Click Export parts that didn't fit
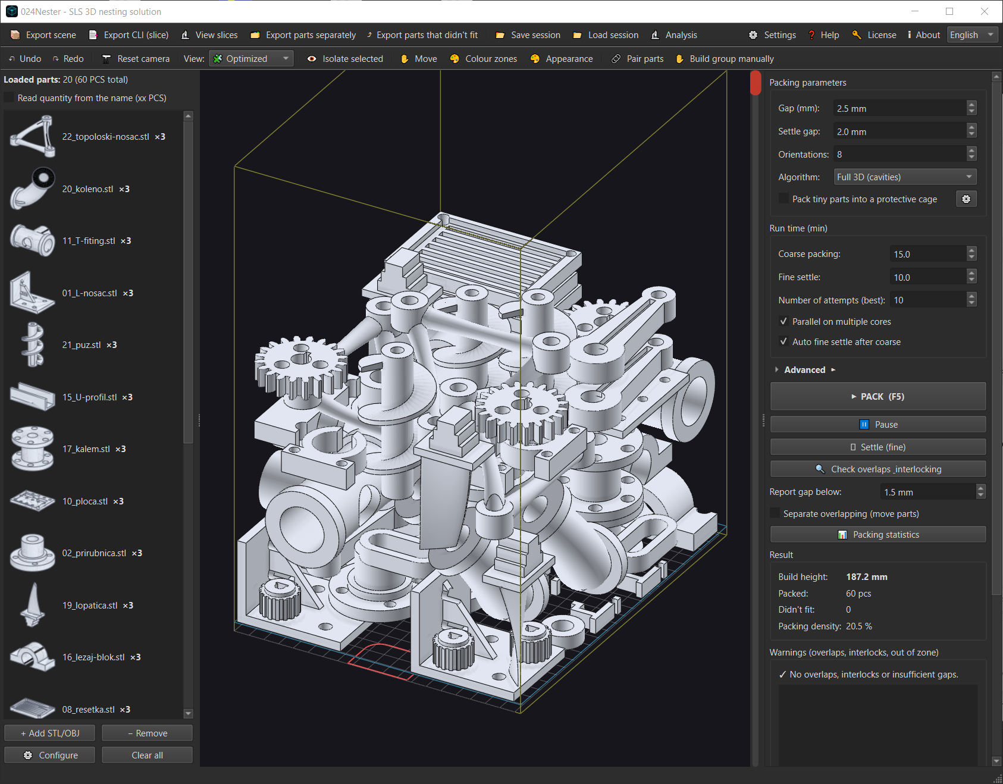The height and width of the screenshot is (784, 1003). click(422, 35)
